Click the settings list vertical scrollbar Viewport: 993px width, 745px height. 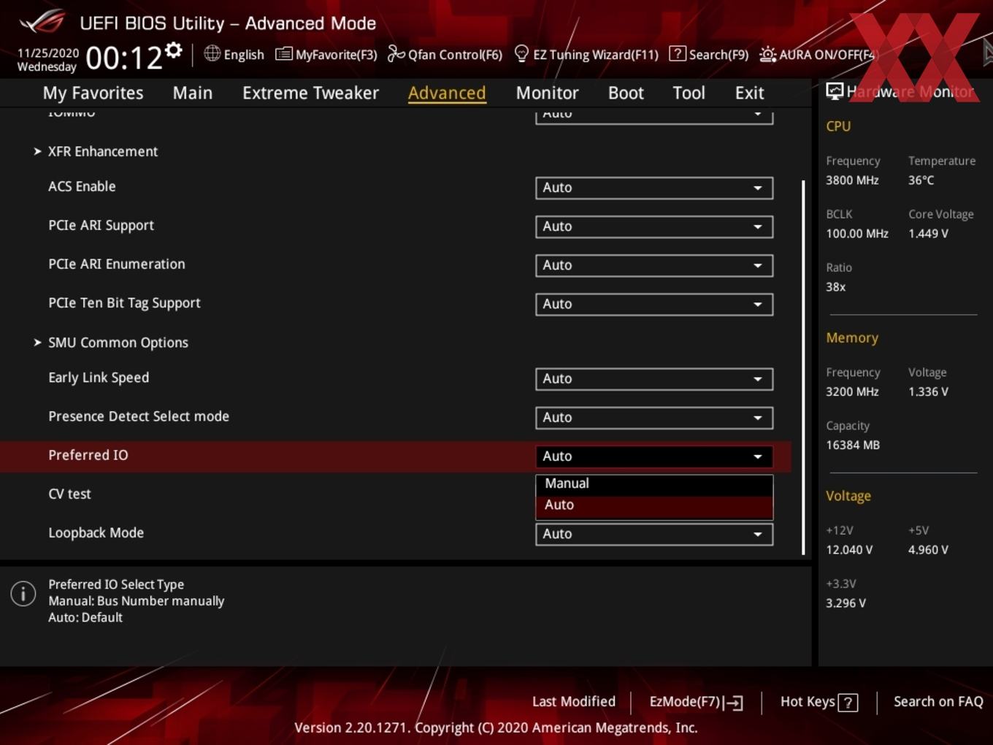pyautogui.click(x=803, y=367)
